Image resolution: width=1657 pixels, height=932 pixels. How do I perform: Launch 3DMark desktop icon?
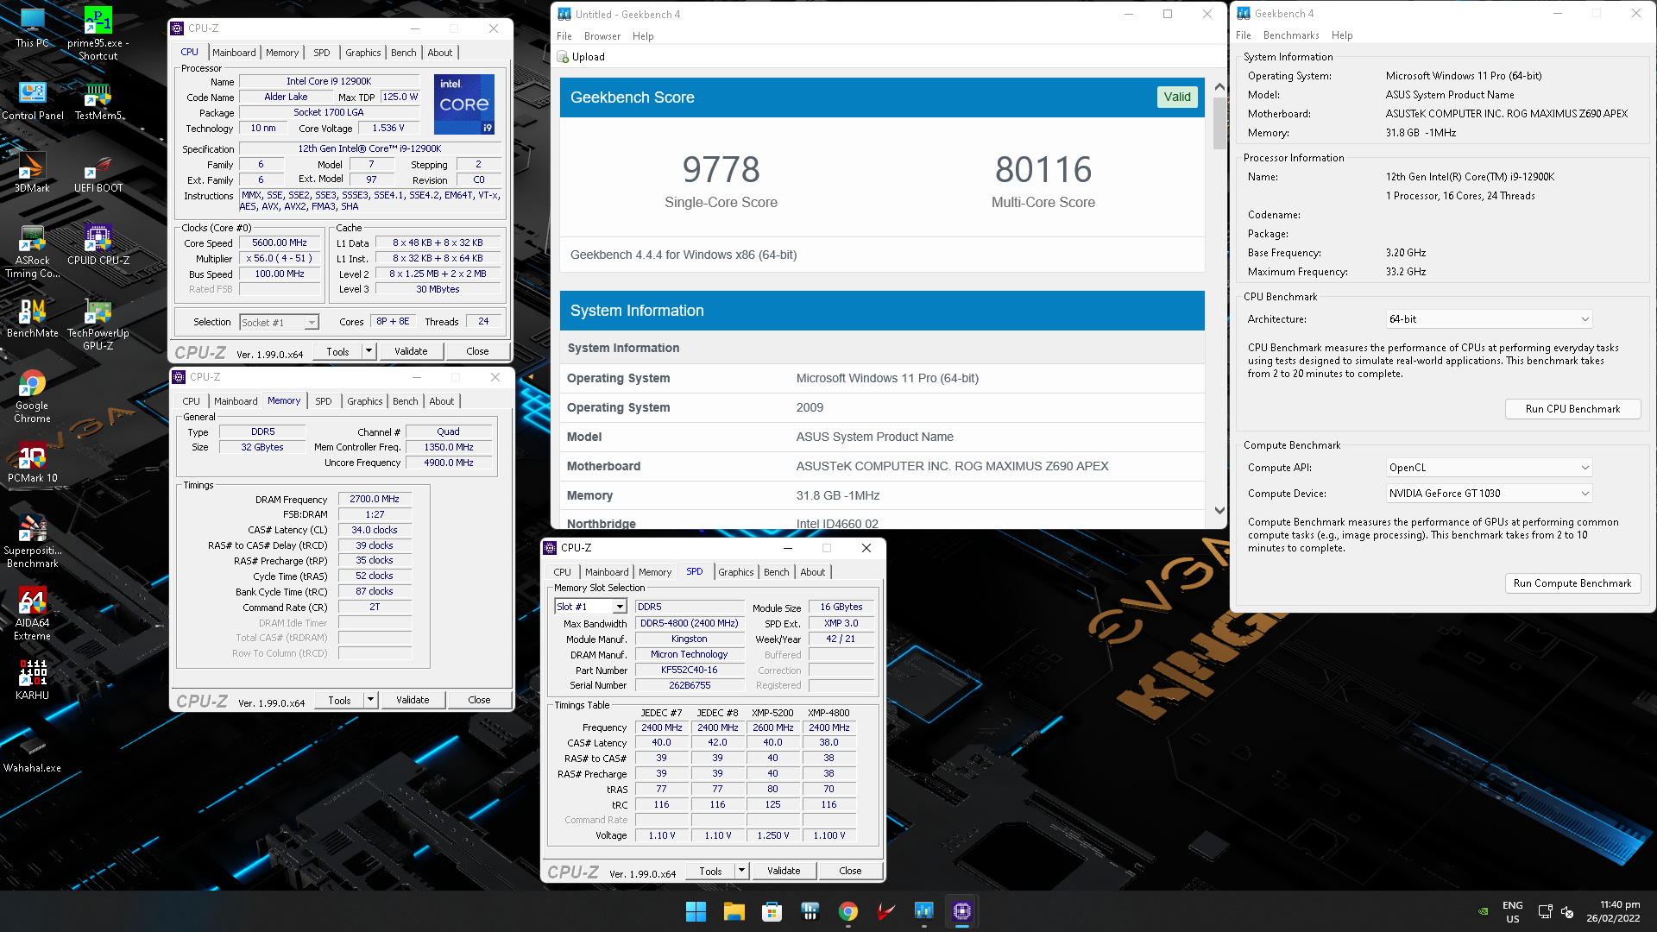32,173
